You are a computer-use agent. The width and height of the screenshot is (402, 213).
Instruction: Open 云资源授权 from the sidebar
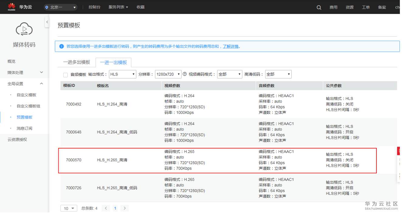click(x=17, y=140)
